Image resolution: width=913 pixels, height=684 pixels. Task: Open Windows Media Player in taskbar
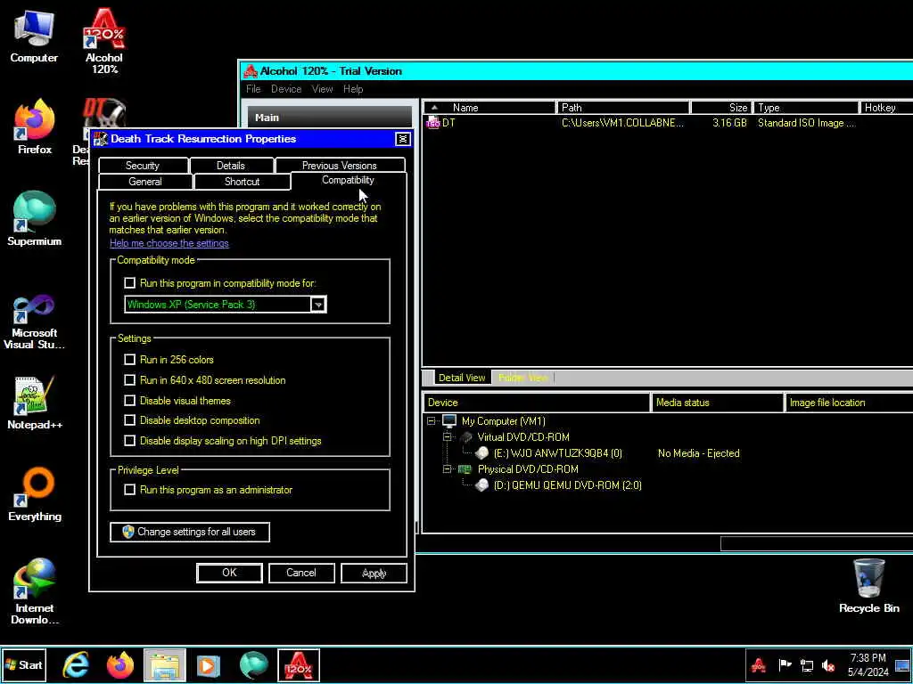(209, 665)
